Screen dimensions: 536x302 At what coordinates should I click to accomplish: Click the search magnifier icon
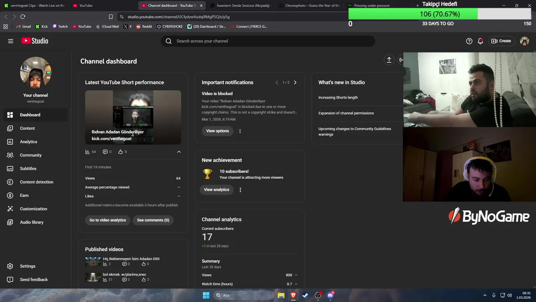(168, 41)
